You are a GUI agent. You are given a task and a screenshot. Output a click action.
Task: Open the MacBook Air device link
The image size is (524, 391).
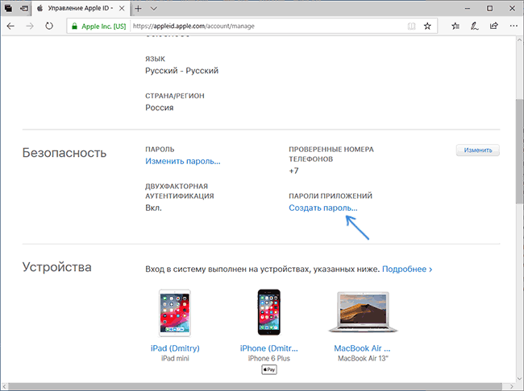362,348
